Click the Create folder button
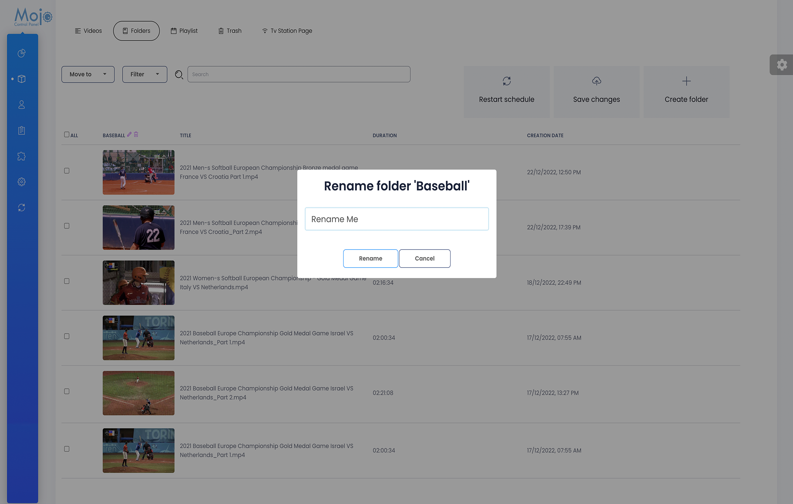793x504 pixels. [x=686, y=92]
